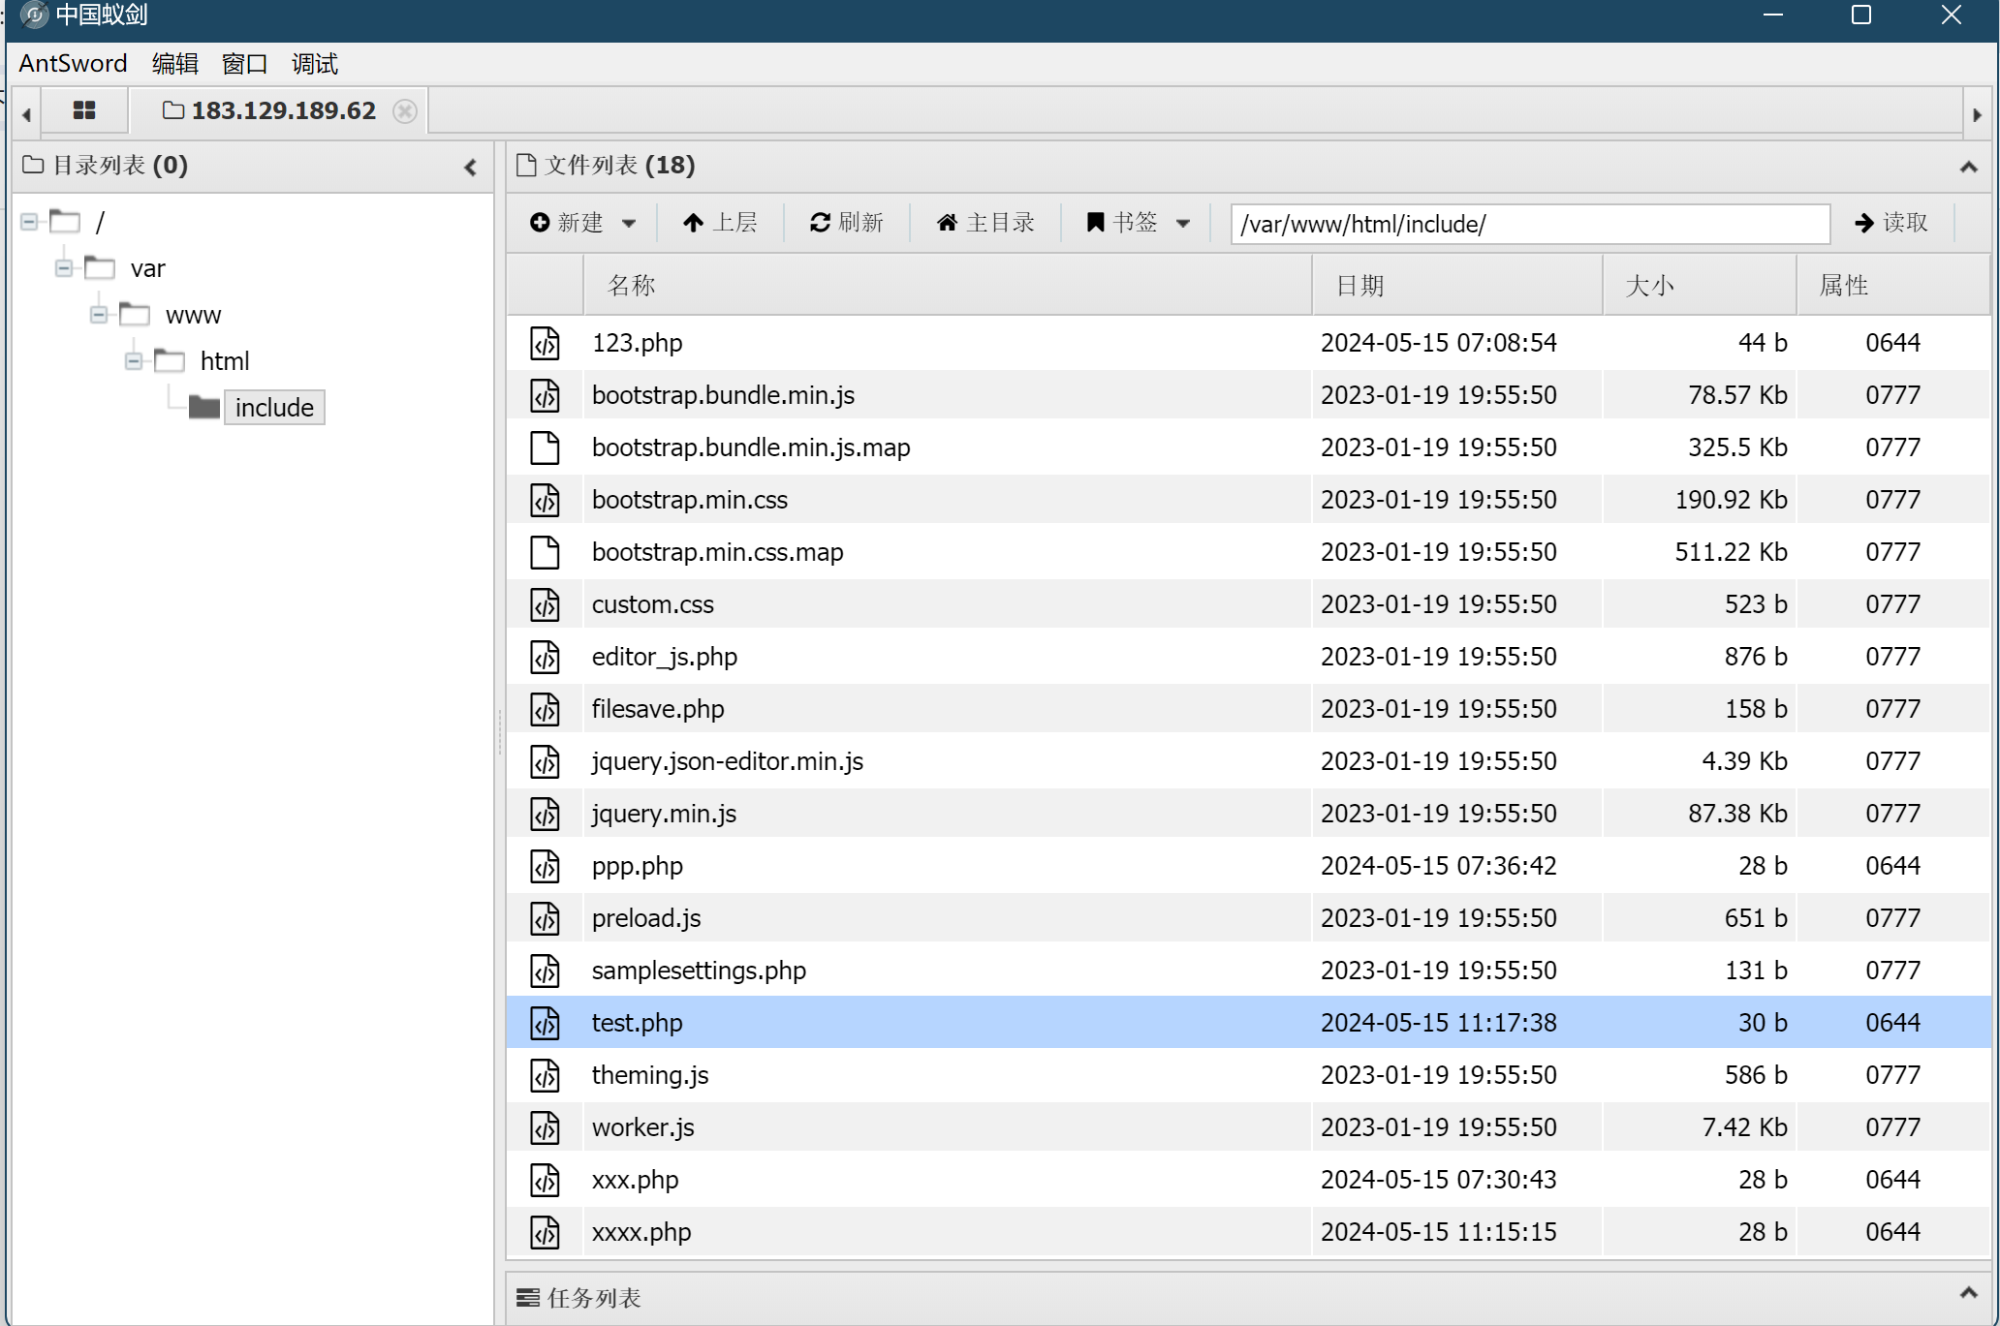
Task: Toggle the 文件列表 panel expand arrow
Action: pos(1969,166)
